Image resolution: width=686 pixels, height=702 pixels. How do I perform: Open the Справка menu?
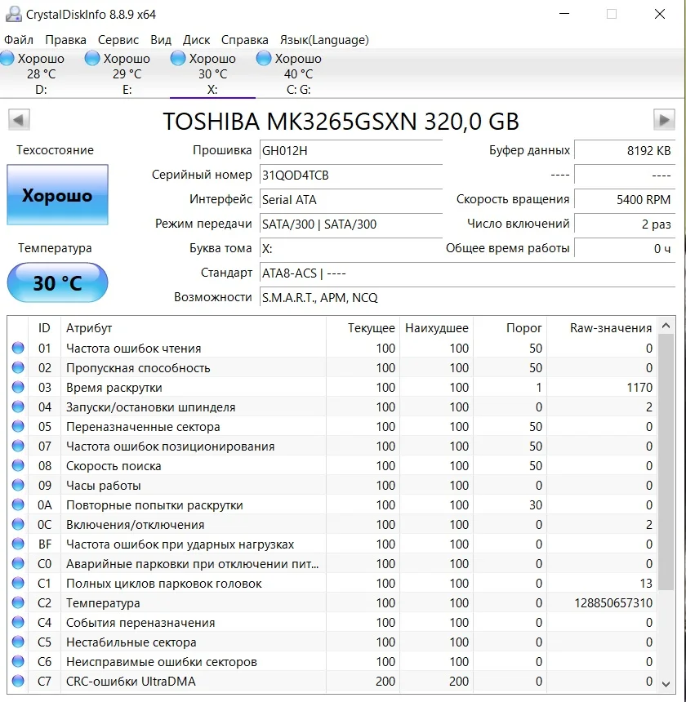244,40
